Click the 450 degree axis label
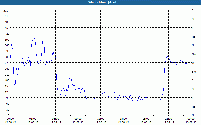Screen dimensions: 201x125 pos(7,28)
